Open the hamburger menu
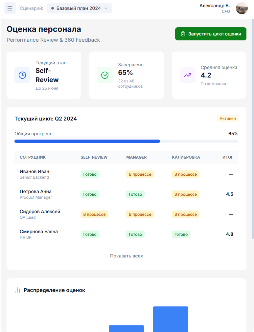254x332 pixels. (x=10, y=8)
